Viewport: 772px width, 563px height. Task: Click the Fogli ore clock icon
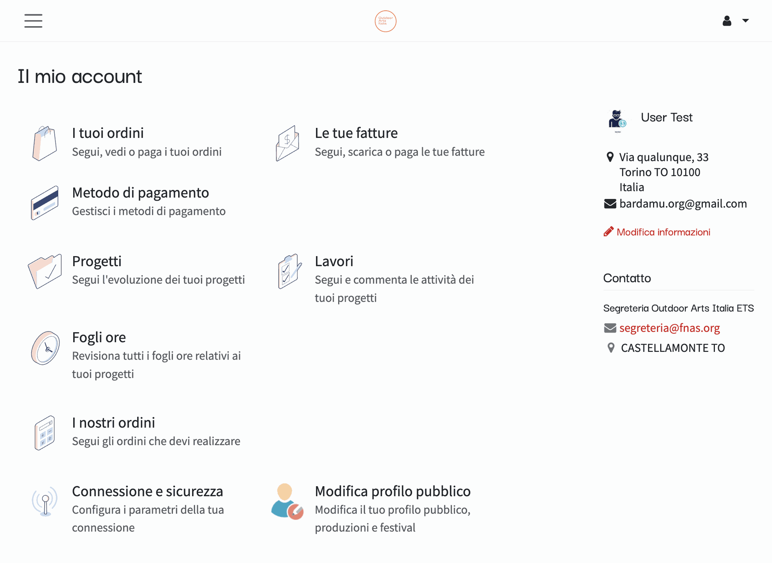[x=45, y=348]
